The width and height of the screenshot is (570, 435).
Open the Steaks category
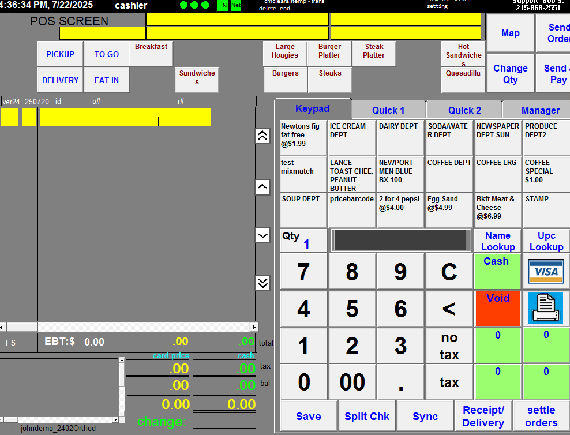click(330, 80)
